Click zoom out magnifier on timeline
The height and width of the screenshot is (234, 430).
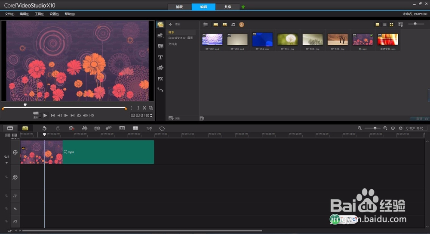pos(359,128)
